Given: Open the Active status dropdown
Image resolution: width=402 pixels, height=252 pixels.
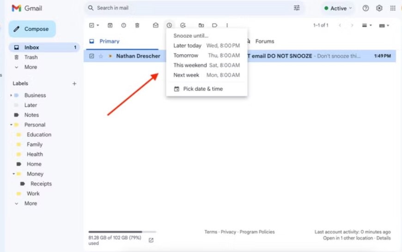Looking at the screenshot, I should (338, 8).
